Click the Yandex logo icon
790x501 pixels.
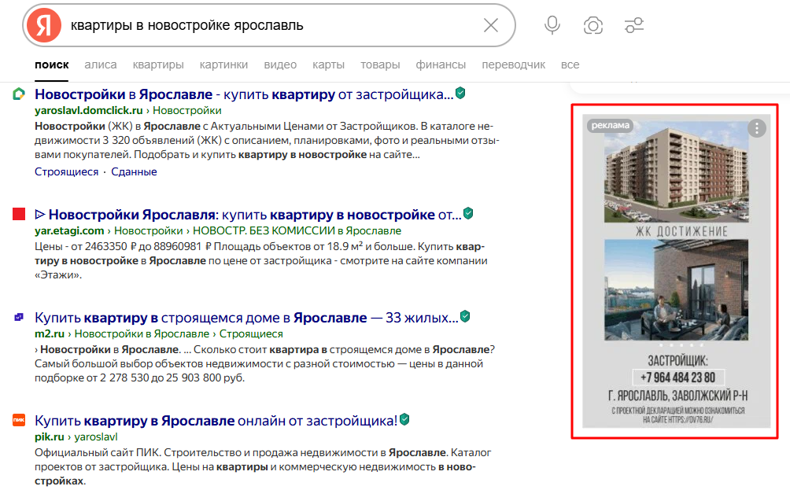click(x=44, y=26)
